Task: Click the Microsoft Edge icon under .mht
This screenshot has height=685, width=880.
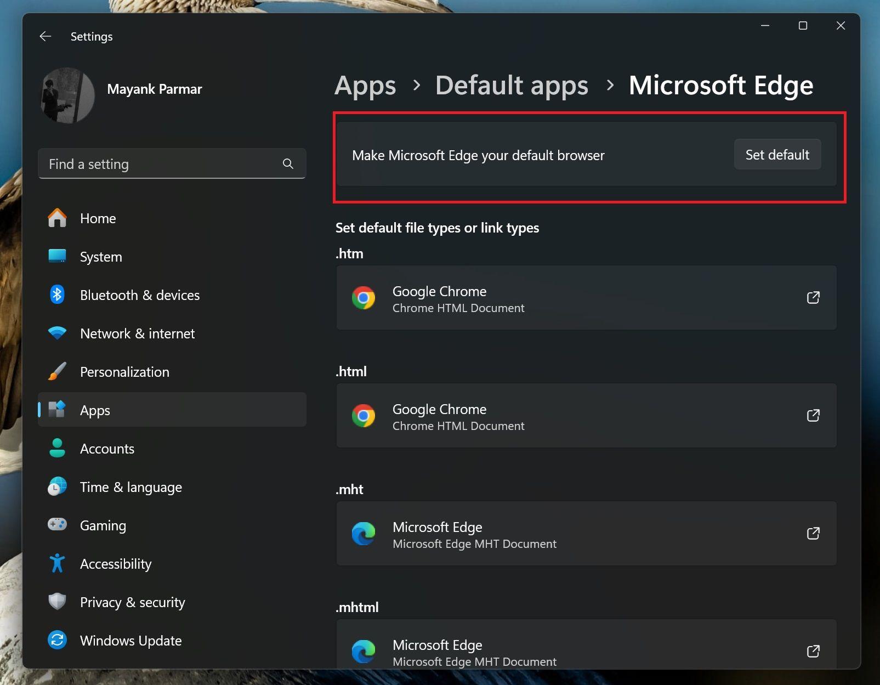Action: [x=363, y=534]
